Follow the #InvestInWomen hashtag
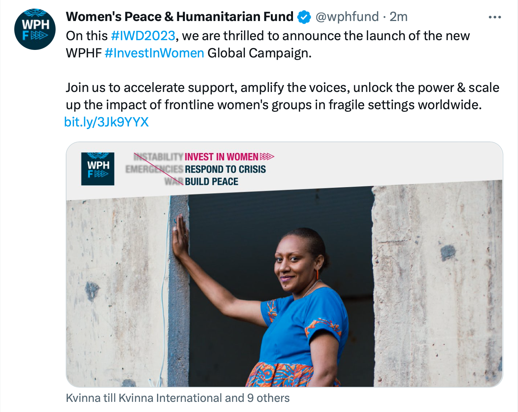The height and width of the screenshot is (412, 518). (x=154, y=53)
